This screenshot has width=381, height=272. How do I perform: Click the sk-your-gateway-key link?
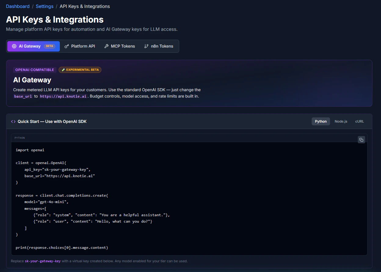click(x=43, y=261)
